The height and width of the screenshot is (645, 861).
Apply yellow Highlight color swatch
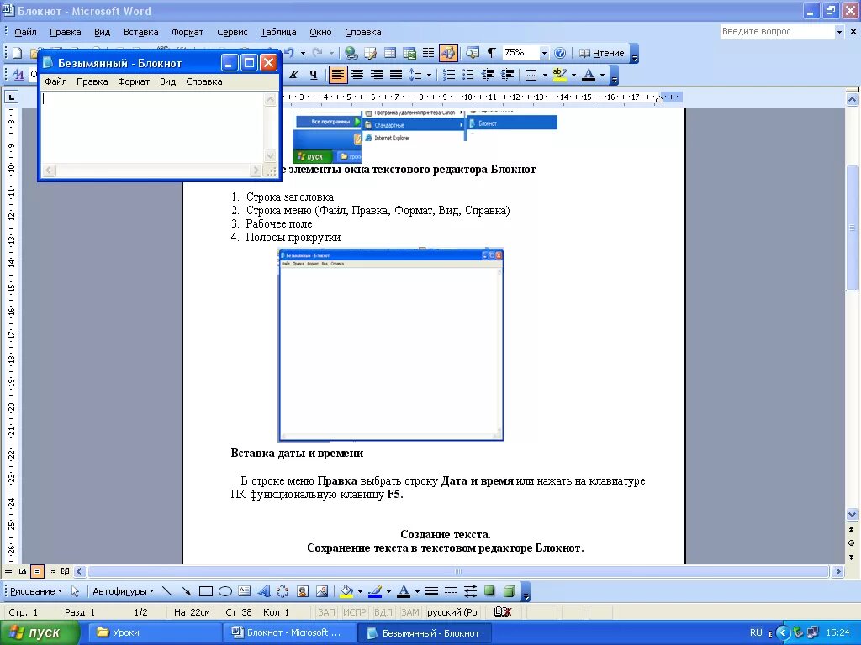(x=559, y=75)
